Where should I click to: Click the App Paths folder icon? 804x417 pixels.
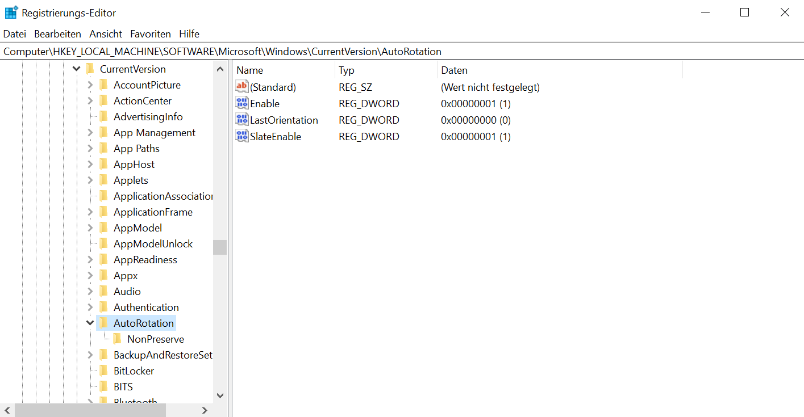(103, 148)
